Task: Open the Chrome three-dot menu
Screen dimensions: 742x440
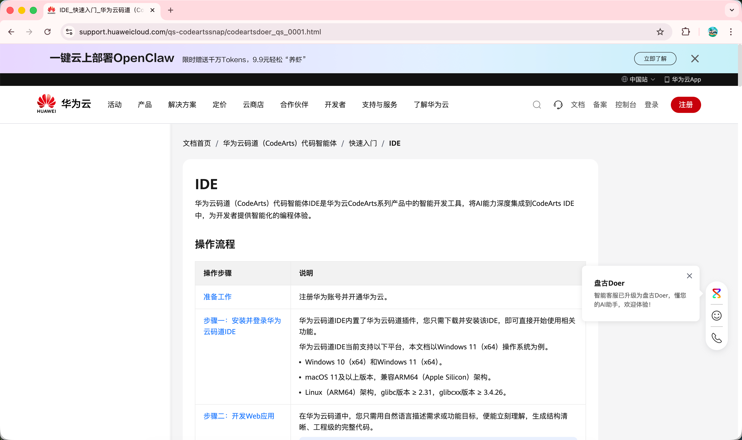Action: coord(731,32)
